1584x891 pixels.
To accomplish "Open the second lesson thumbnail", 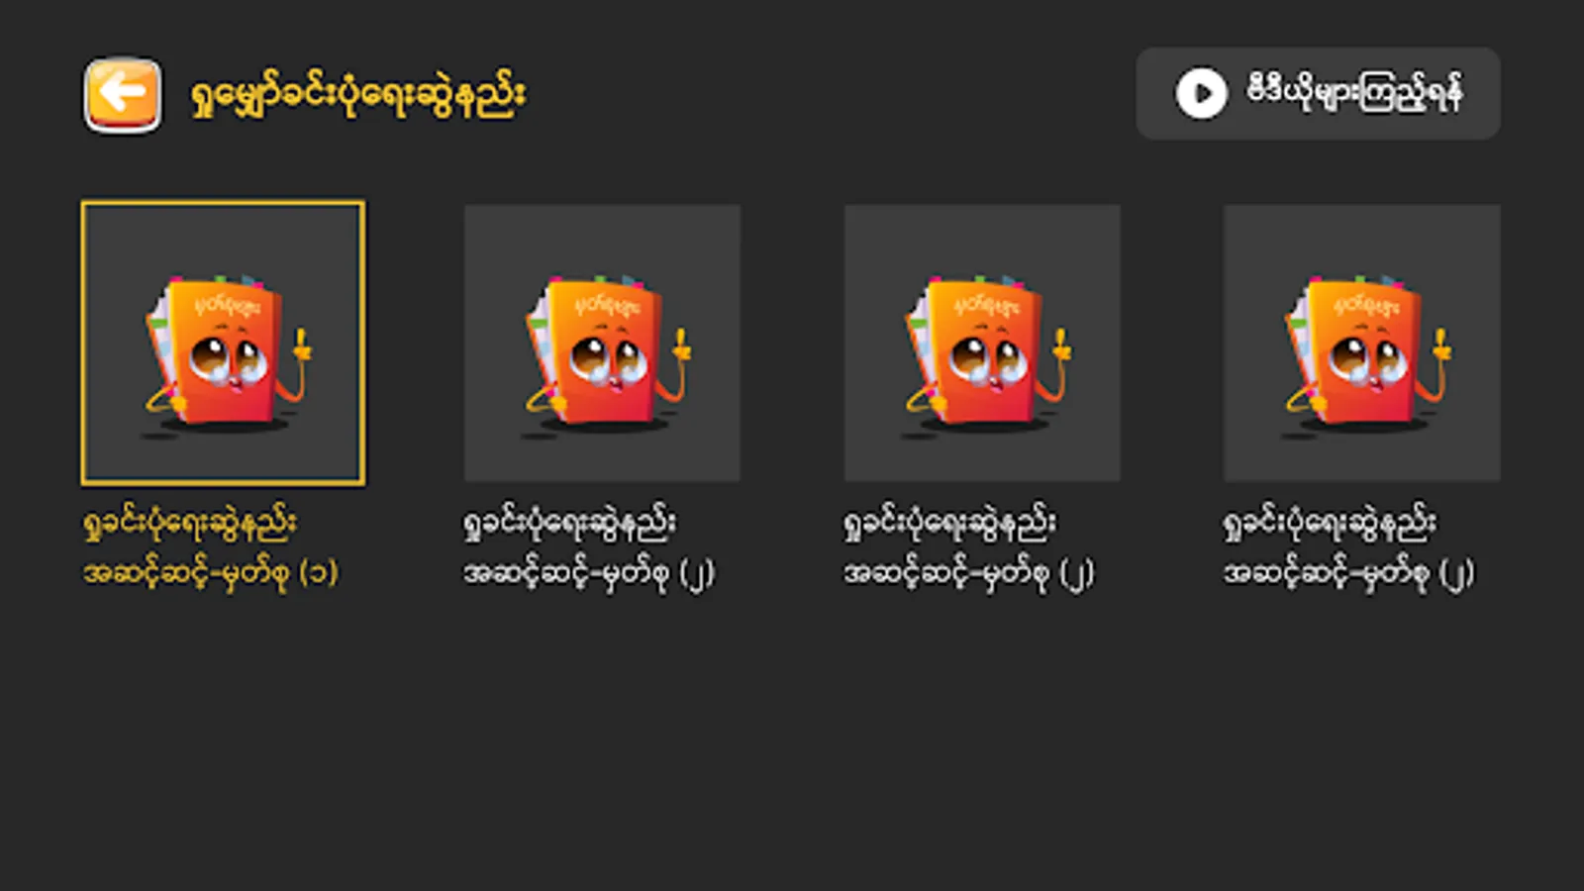I will click(x=602, y=343).
